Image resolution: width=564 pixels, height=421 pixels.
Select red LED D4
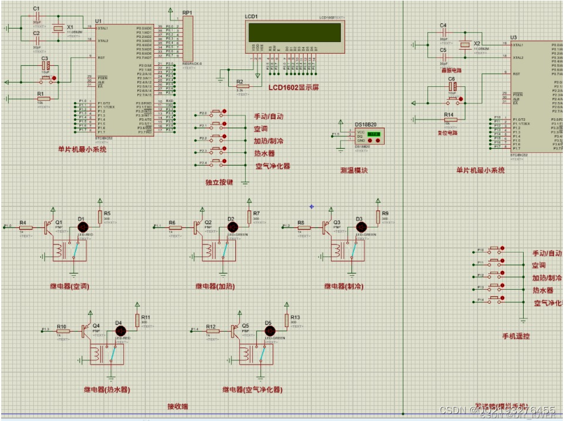(x=120, y=331)
